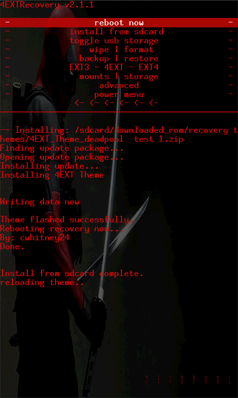Click the "Writing data now" log line
Screen dimensions: 238x398
click(40, 202)
